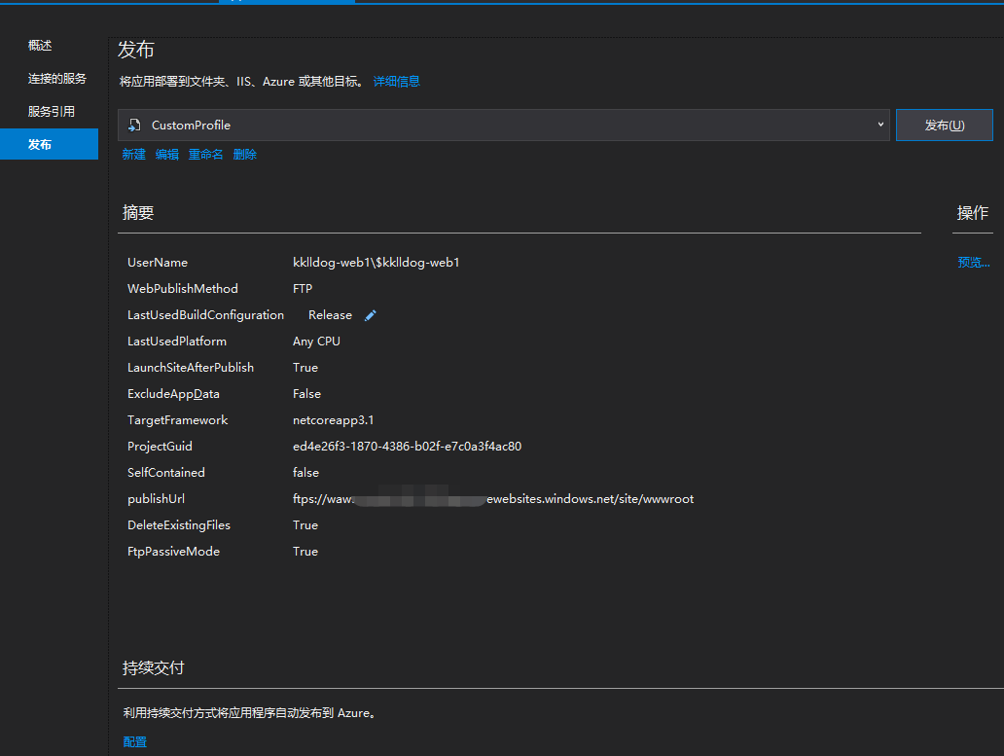Select the highlighted 发布 sidebar entry

pyautogui.click(x=40, y=143)
